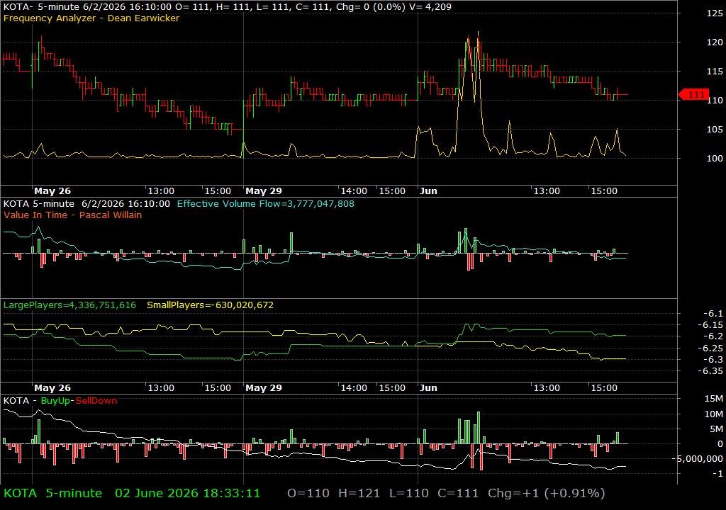
Task: Click the 'Jun' date on lower axis
Action: pyautogui.click(x=428, y=388)
